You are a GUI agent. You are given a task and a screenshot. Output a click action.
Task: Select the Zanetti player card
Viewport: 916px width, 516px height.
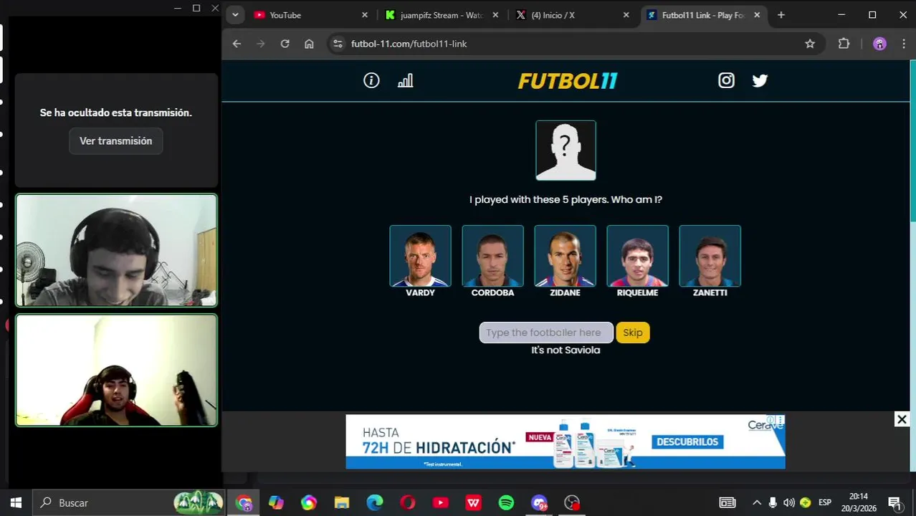[x=710, y=256]
